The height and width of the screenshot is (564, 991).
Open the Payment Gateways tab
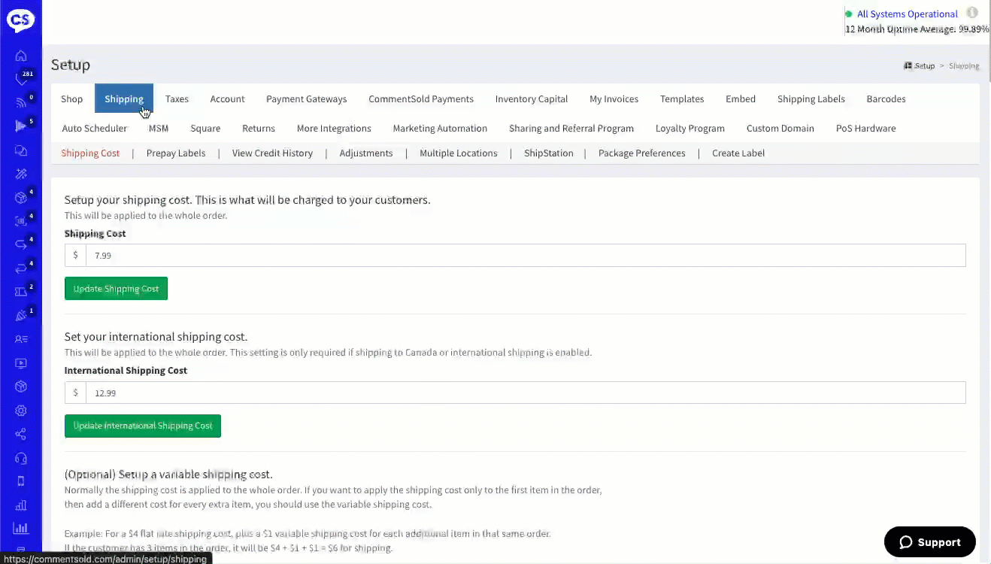coord(306,99)
